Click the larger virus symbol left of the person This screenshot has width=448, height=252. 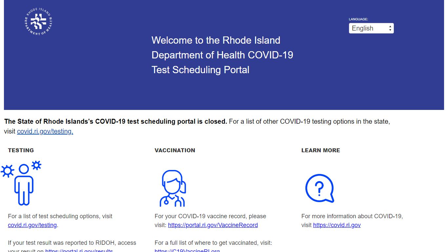(x=7, y=171)
